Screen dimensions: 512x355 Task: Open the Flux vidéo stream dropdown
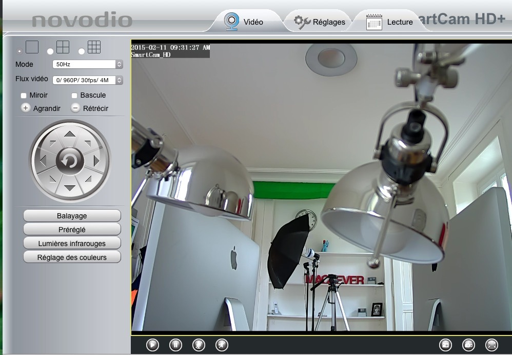pyautogui.click(x=88, y=80)
